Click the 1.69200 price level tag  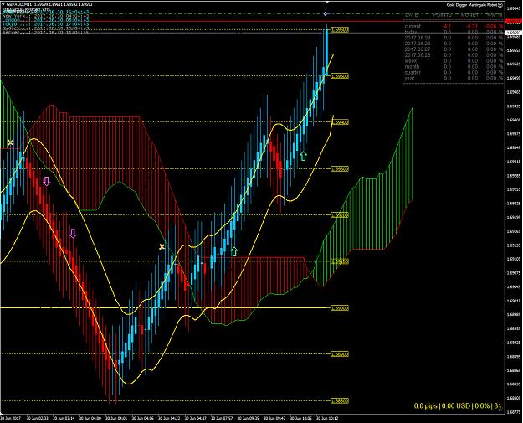pyautogui.click(x=340, y=215)
